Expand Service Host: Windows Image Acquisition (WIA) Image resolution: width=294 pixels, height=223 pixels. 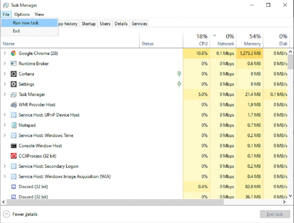coord(5,176)
